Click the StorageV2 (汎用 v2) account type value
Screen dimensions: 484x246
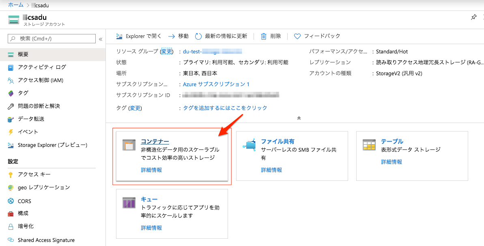(399, 74)
